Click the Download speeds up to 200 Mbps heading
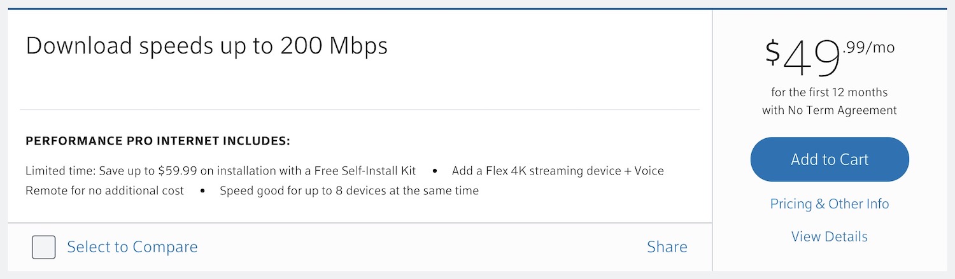The image size is (955, 279). [x=206, y=46]
